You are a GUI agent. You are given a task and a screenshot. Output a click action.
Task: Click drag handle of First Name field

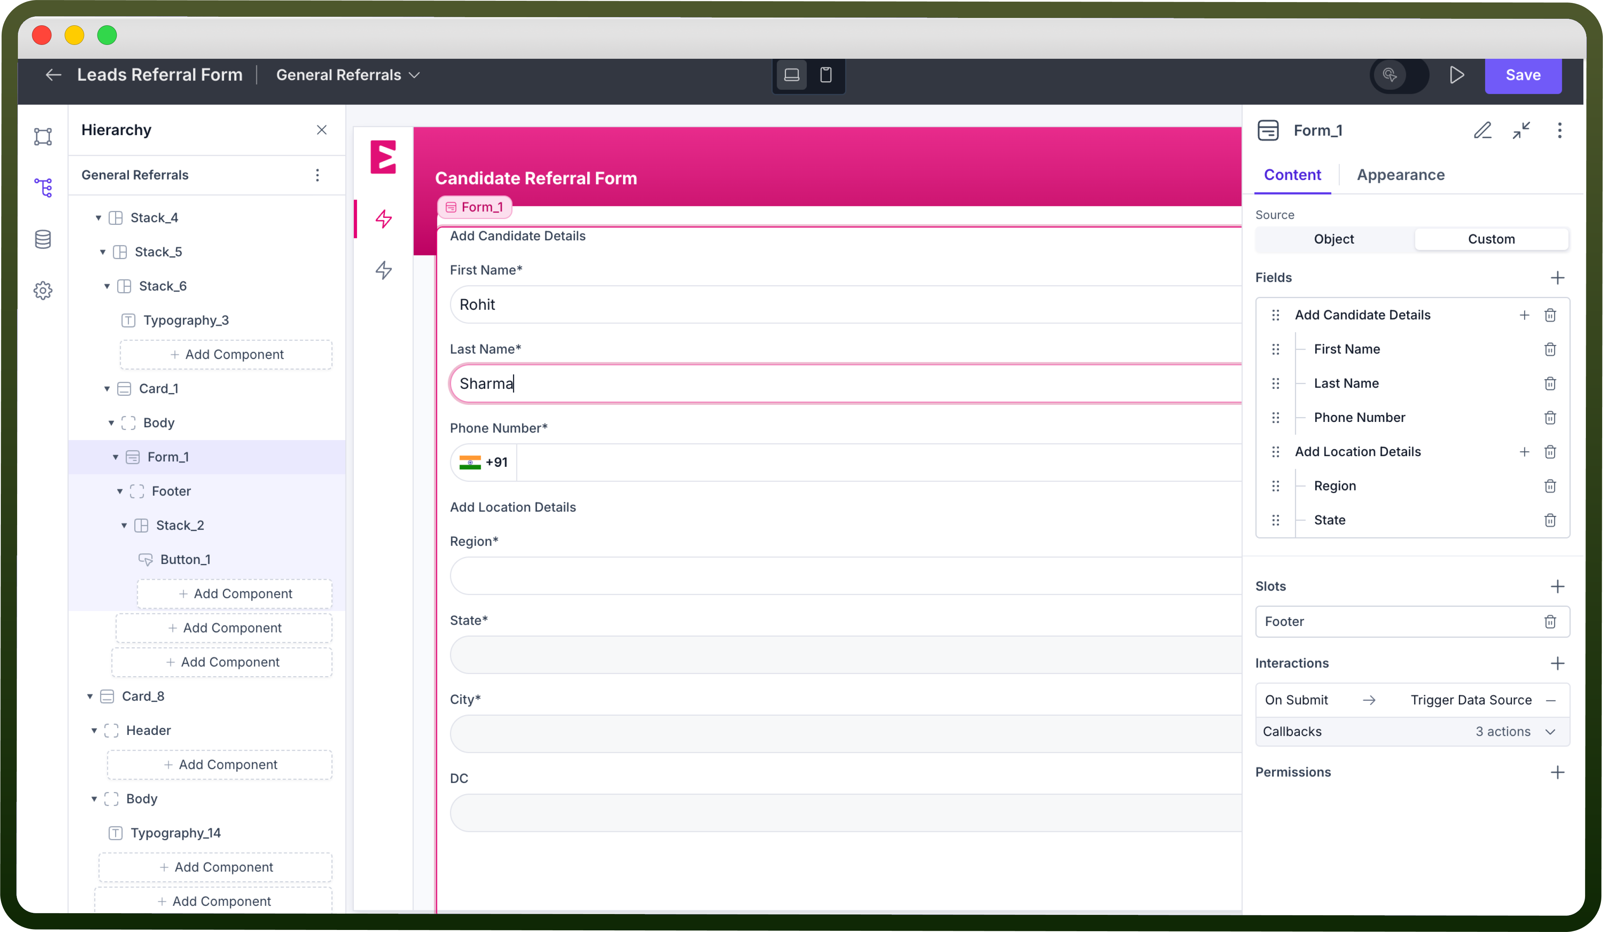[1275, 349]
